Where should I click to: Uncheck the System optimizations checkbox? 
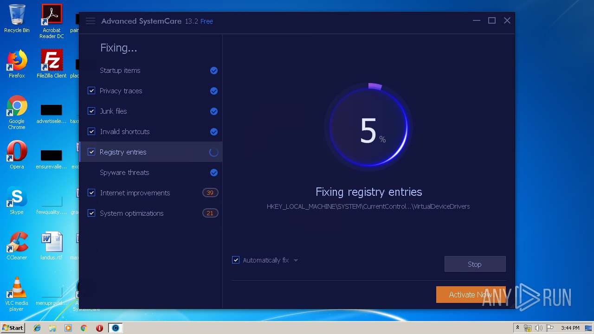(91, 213)
